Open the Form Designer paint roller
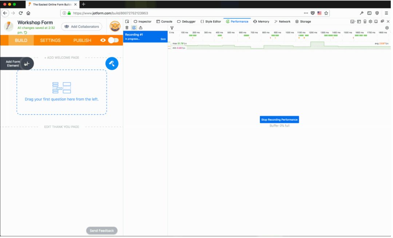The width and height of the screenshot is (393, 238). pos(112,64)
